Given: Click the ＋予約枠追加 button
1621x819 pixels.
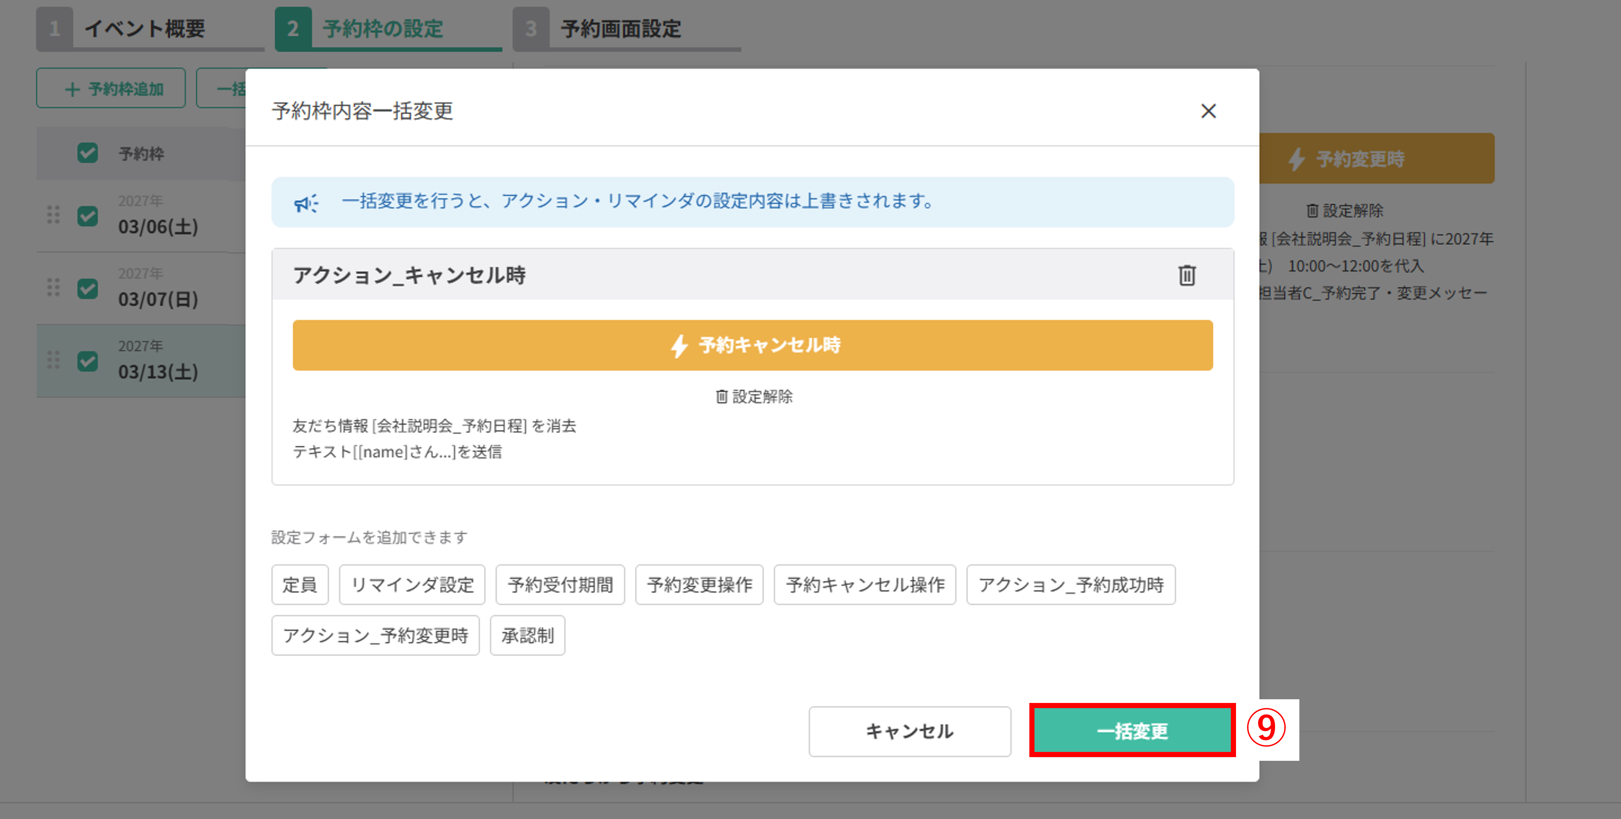Looking at the screenshot, I should 111,89.
